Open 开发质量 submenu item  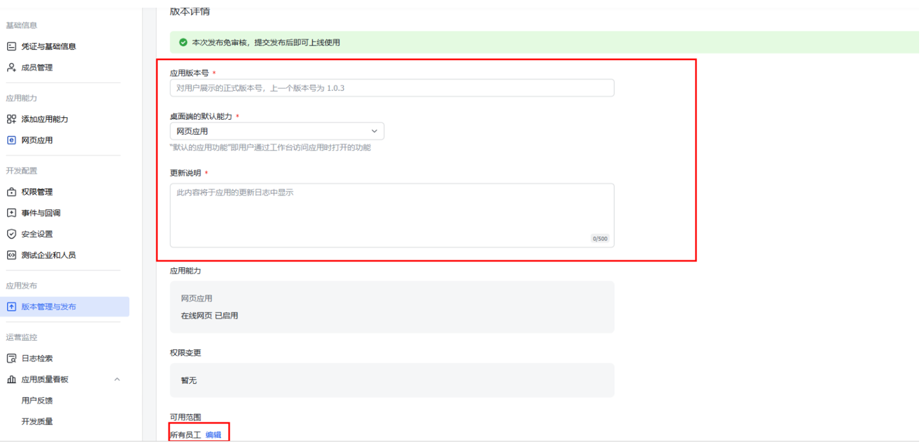point(37,422)
